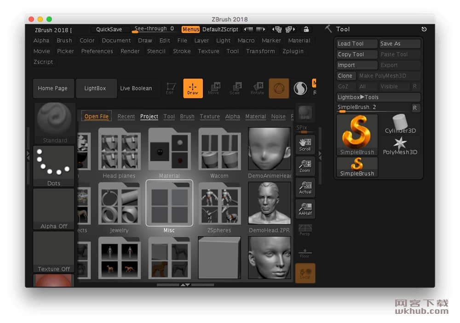This screenshot has height=323, width=460.
Task: Switch to the Noise tab in LightBox
Action: click(x=278, y=116)
